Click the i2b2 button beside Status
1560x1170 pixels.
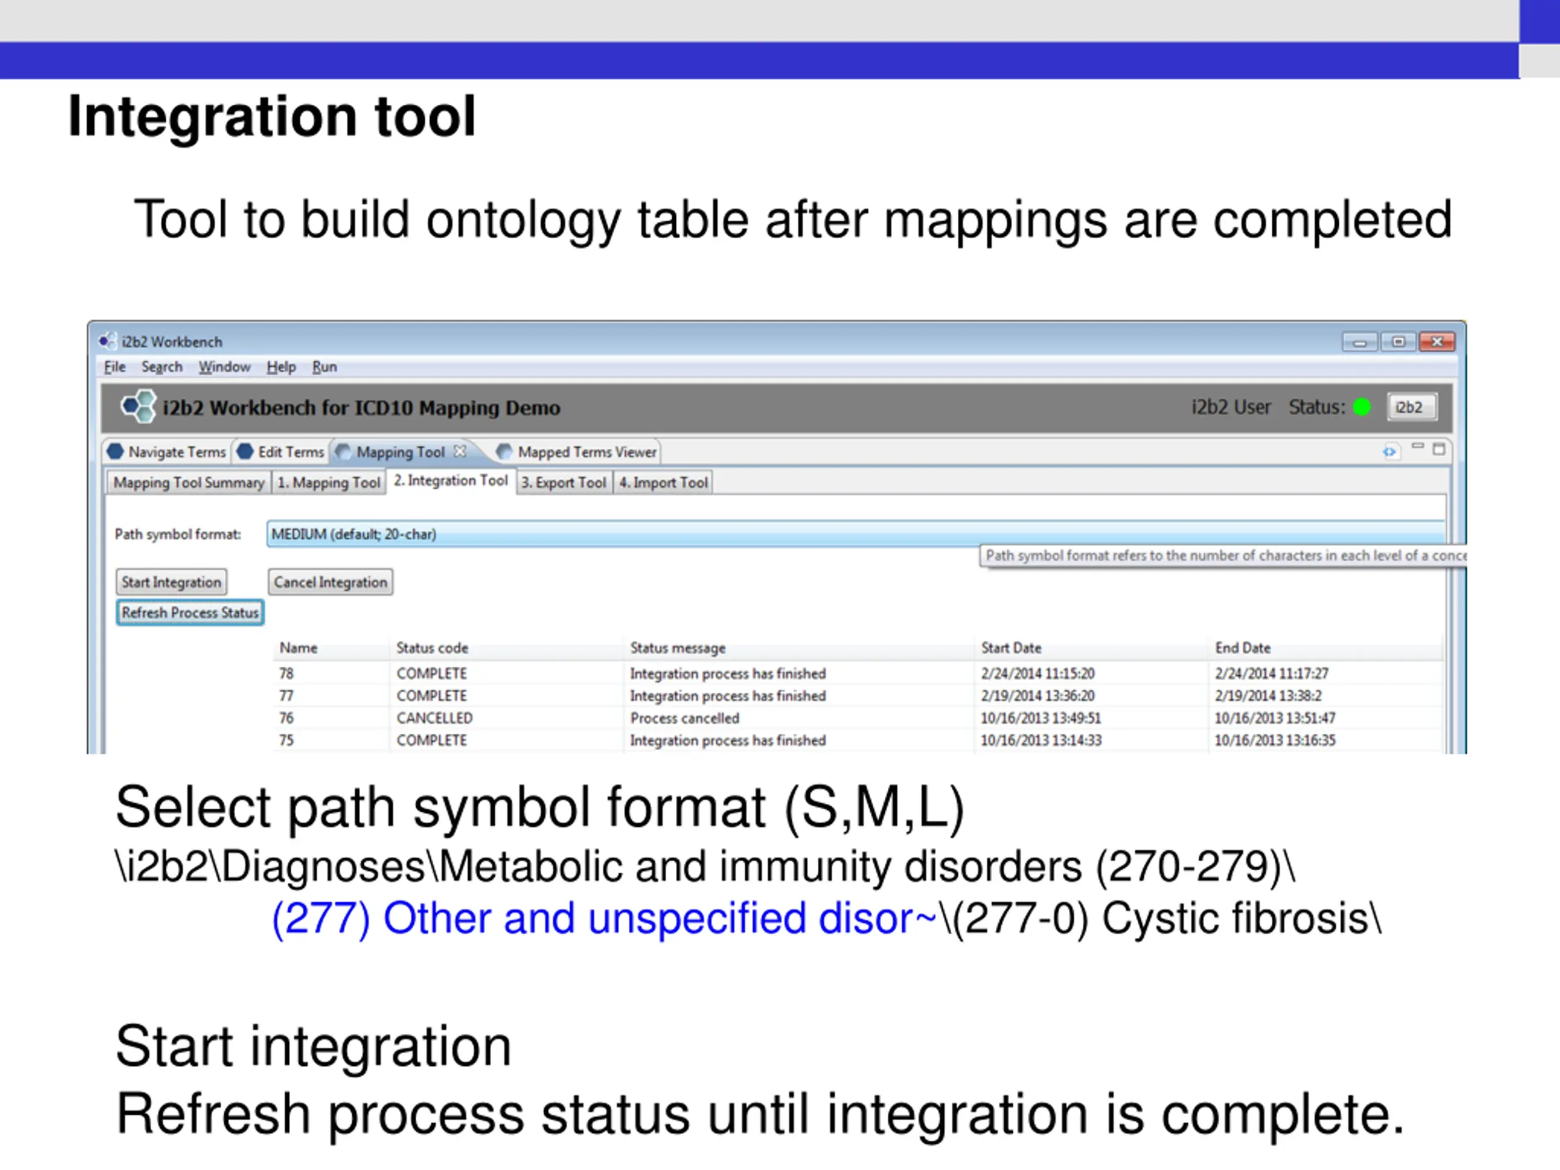(1412, 407)
